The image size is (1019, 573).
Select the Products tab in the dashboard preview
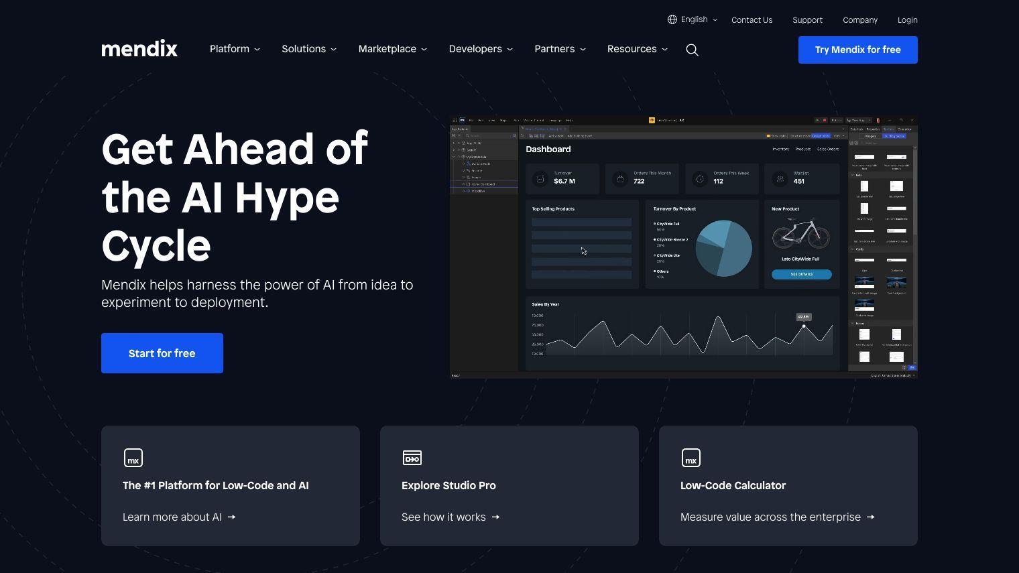coord(802,149)
